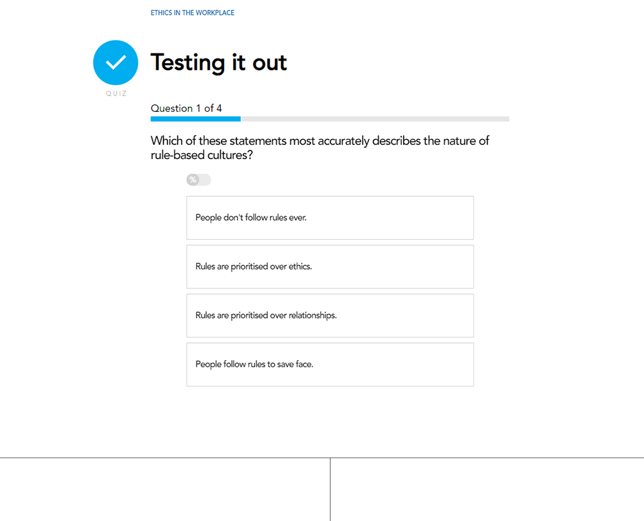644x521 pixels.
Task: Select "People follow rules to save face."
Action: pyautogui.click(x=330, y=365)
